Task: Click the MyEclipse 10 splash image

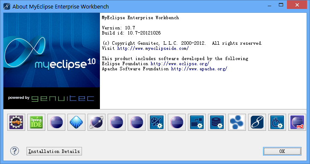Action: (x=52, y=61)
